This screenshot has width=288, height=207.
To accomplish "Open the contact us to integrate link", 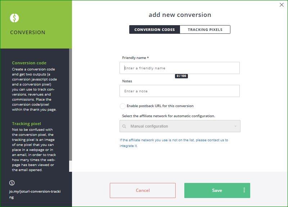I will coord(174,143).
